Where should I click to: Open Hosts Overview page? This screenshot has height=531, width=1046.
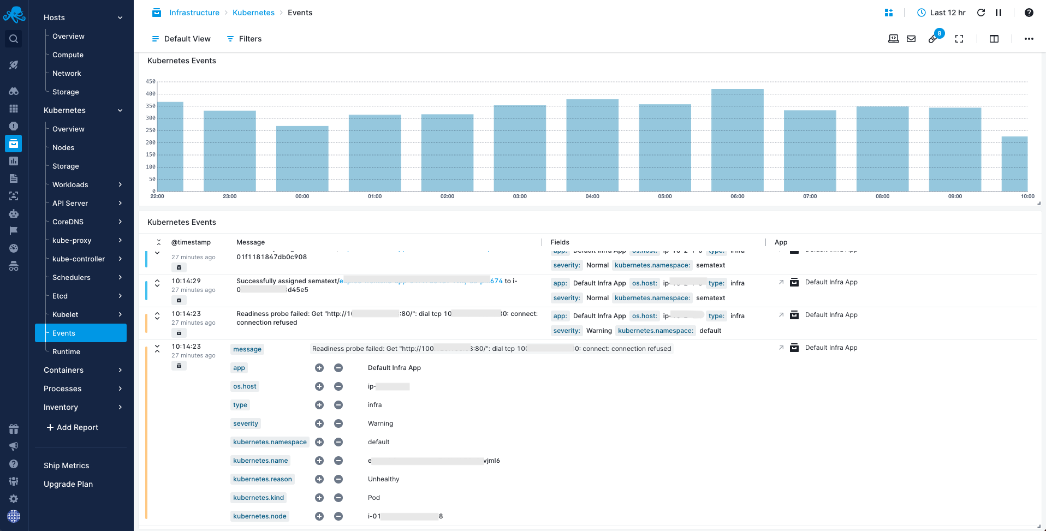click(68, 36)
